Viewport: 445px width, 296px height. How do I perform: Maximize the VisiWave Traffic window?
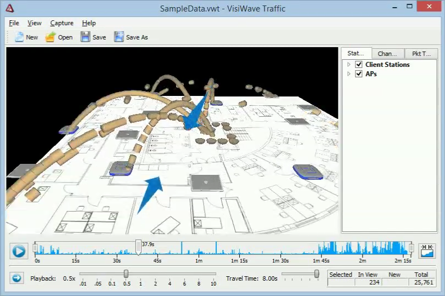409,7
